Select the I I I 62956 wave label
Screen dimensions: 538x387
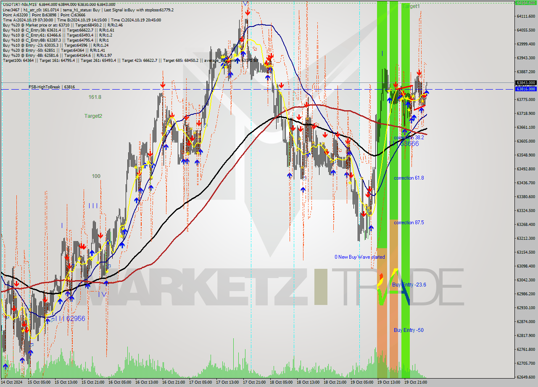[x=69, y=318]
